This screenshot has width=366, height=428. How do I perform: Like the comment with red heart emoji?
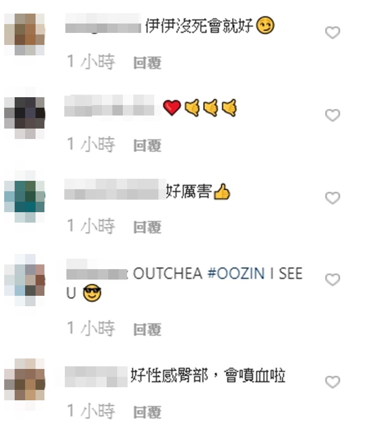coord(333,115)
